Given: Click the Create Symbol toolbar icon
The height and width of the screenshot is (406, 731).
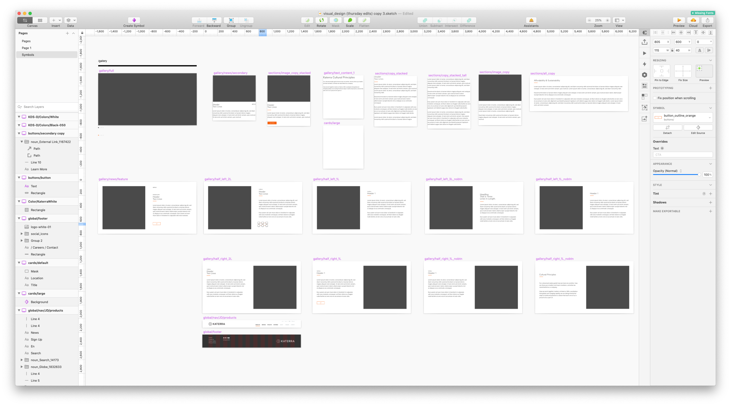Looking at the screenshot, I should 134,20.
